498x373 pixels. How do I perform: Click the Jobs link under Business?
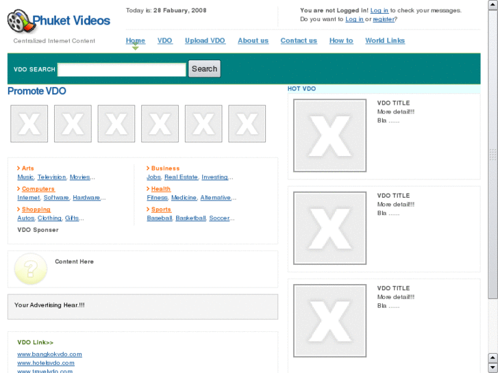tap(153, 177)
